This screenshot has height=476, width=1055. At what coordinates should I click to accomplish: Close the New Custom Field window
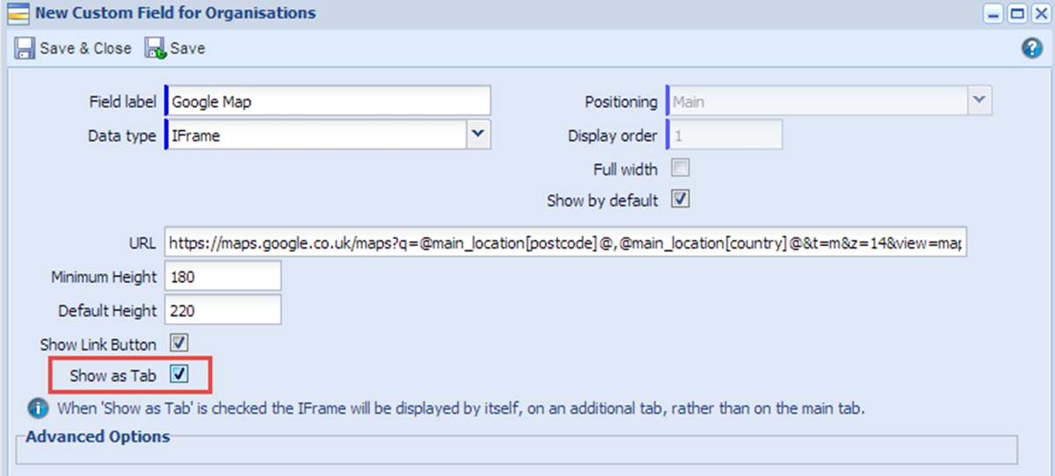coord(1038,14)
